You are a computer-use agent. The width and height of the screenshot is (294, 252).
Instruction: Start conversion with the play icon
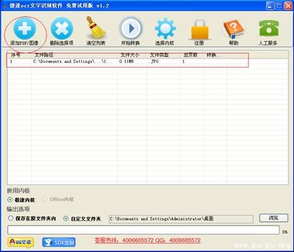130,29
